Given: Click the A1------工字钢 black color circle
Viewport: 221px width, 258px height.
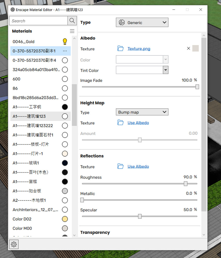Looking at the screenshot, I should click(65, 107).
